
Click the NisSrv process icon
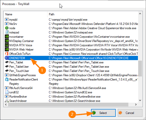[7, 24]
